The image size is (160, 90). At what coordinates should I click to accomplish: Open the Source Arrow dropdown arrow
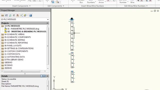[105, 2]
